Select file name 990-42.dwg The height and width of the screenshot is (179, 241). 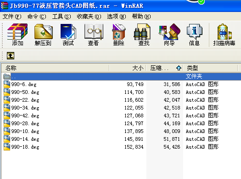click(x=25, y=115)
